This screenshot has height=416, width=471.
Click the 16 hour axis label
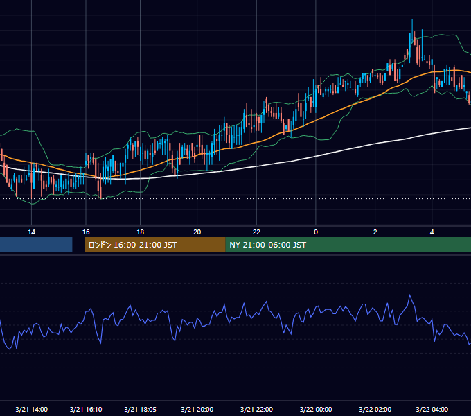[x=86, y=232]
